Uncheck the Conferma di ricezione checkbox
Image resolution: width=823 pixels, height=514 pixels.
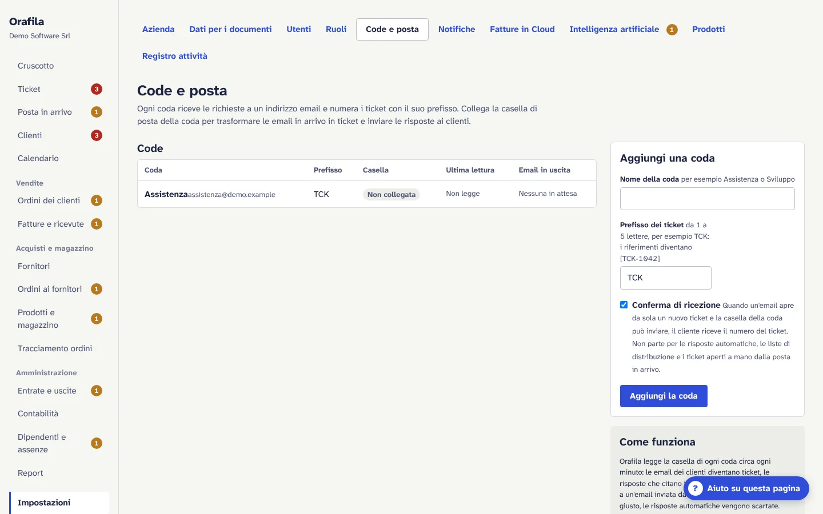(624, 305)
